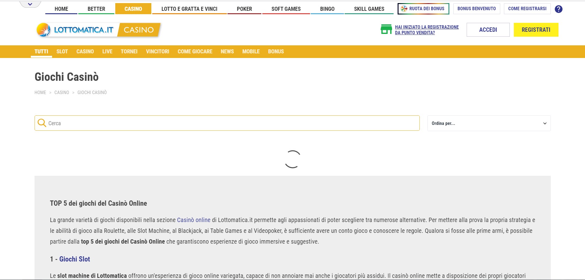Open SOFT GAMES section
Viewport: 585px width, 280px height.
[286, 9]
